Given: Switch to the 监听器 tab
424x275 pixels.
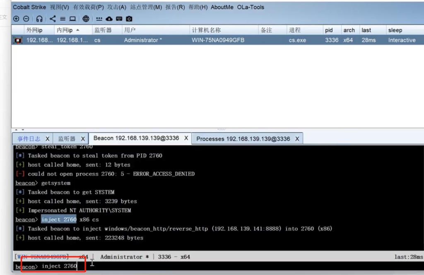Looking at the screenshot, I should pos(67,139).
